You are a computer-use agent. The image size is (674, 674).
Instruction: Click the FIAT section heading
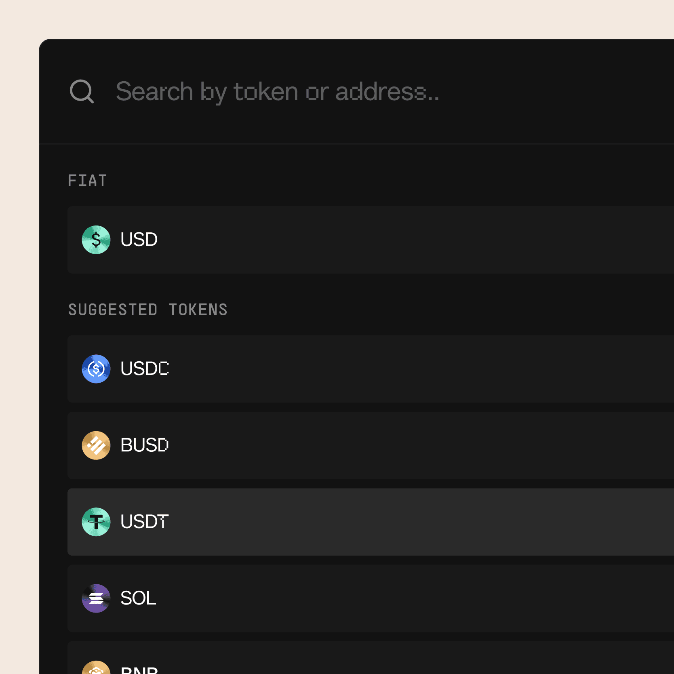click(x=87, y=181)
